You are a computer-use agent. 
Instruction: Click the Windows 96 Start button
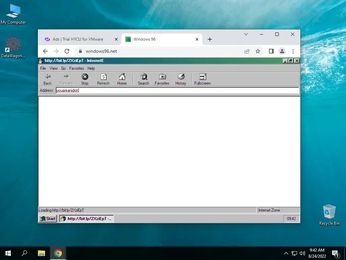pyautogui.click(x=48, y=219)
